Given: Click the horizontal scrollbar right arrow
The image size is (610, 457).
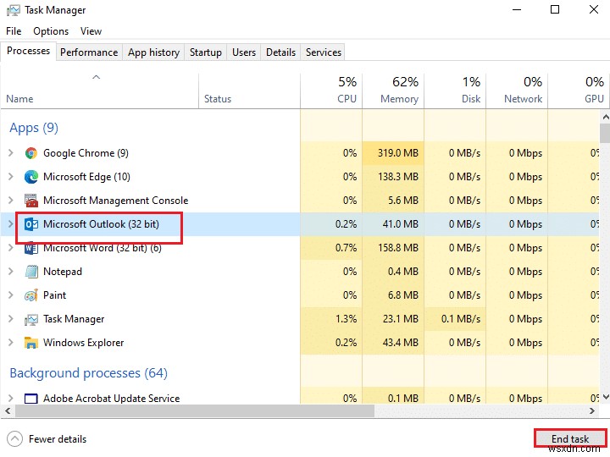Looking at the screenshot, I should pyautogui.click(x=592, y=410).
